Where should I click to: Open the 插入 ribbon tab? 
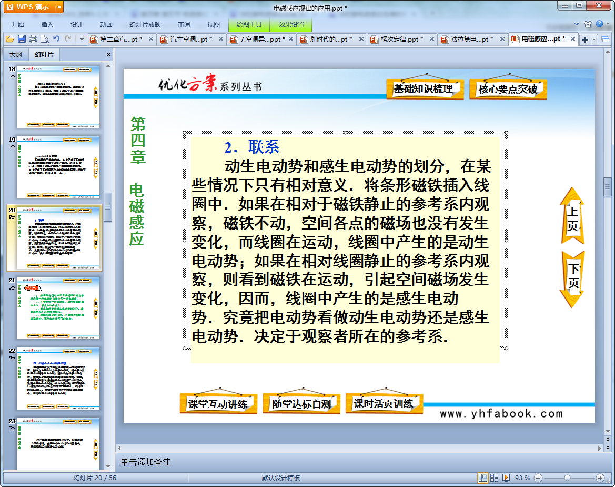[47, 24]
